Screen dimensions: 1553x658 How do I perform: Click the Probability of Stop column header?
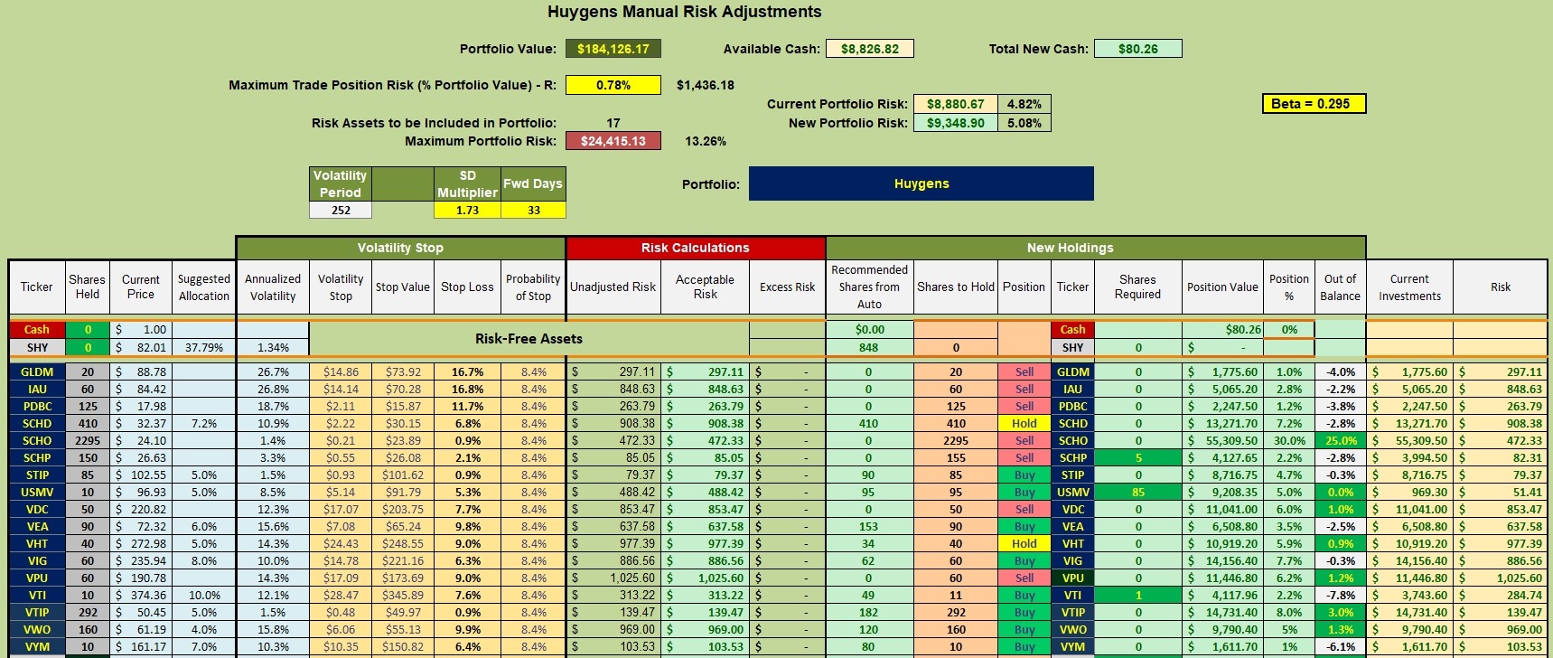click(533, 287)
